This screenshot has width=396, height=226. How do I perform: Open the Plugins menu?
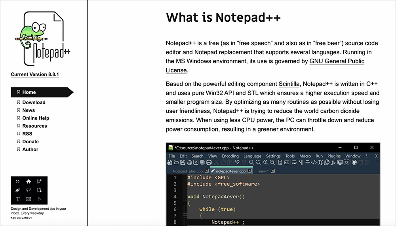coord(334,156)
